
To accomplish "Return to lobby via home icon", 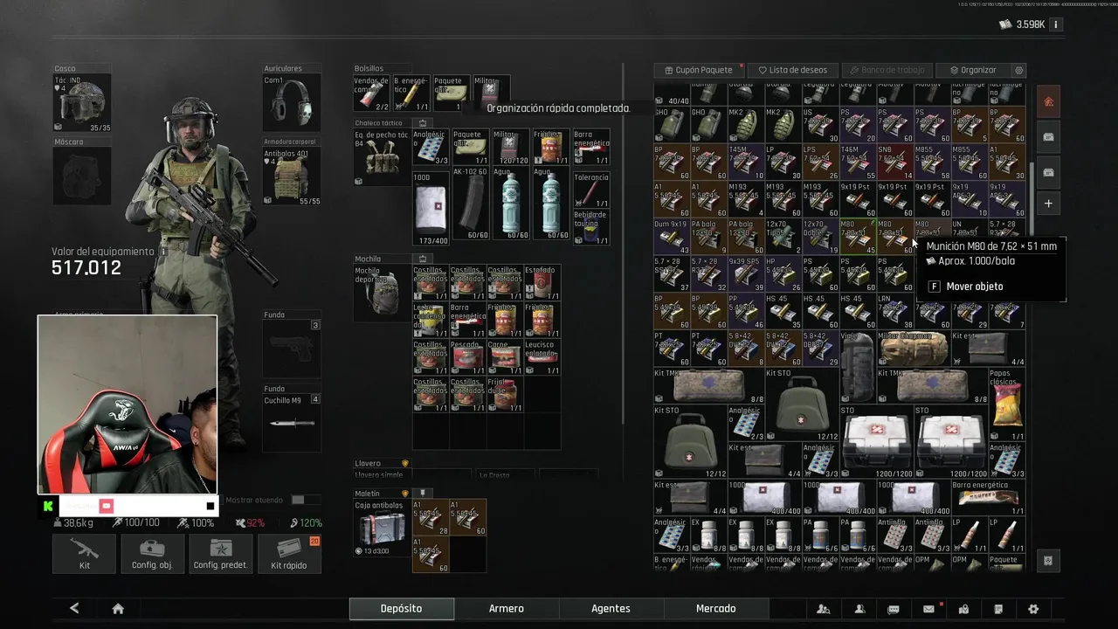I will pyautogui.click(x=118, y=609).
